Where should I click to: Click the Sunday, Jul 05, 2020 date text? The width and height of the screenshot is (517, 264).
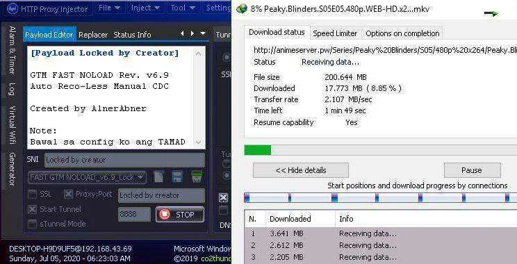coord(69,258)
